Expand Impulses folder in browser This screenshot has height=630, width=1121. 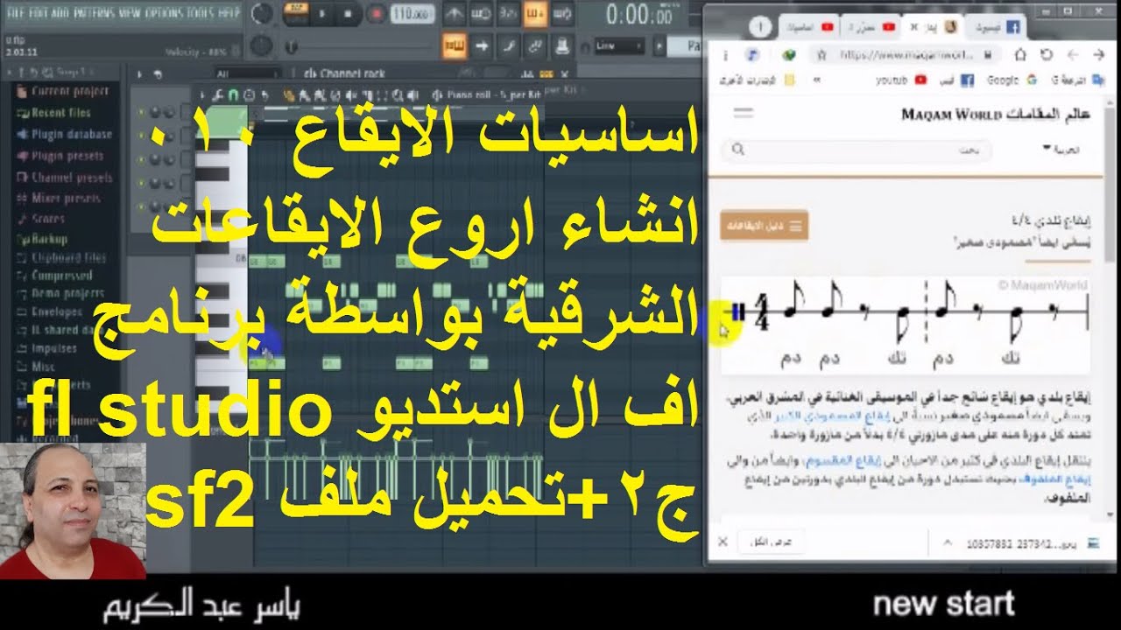click(x=47, y=348)
